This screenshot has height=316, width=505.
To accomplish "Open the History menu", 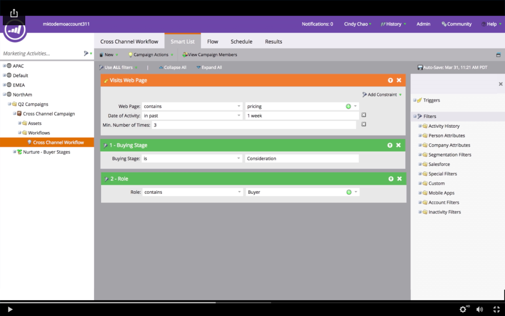I will [393, 24].
